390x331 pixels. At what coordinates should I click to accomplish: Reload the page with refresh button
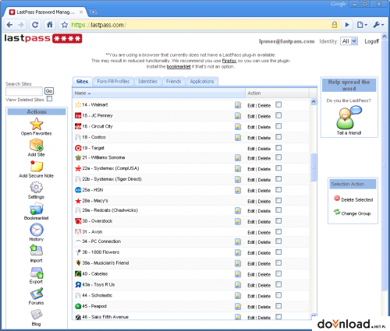pos(35,25)
